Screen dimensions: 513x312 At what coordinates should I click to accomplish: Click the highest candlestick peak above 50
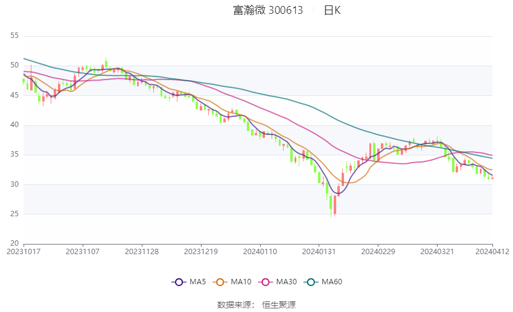coord(106,63)
